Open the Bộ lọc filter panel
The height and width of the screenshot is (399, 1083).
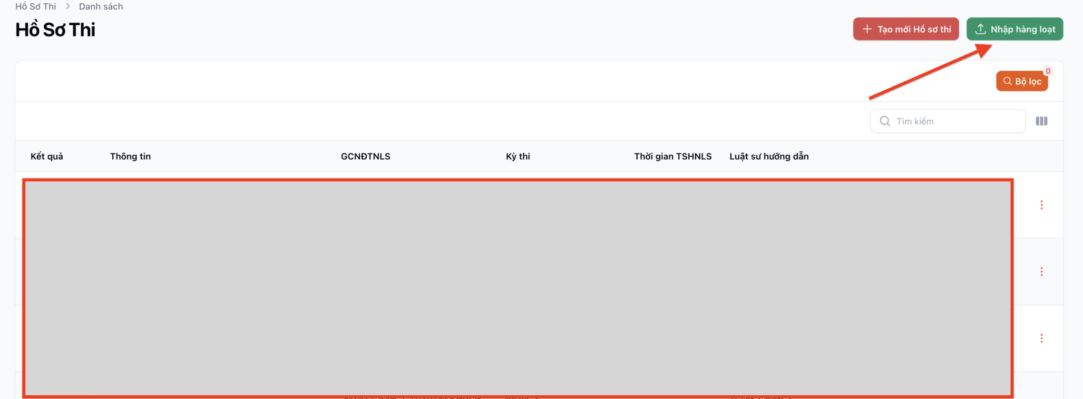[1022, 81]
